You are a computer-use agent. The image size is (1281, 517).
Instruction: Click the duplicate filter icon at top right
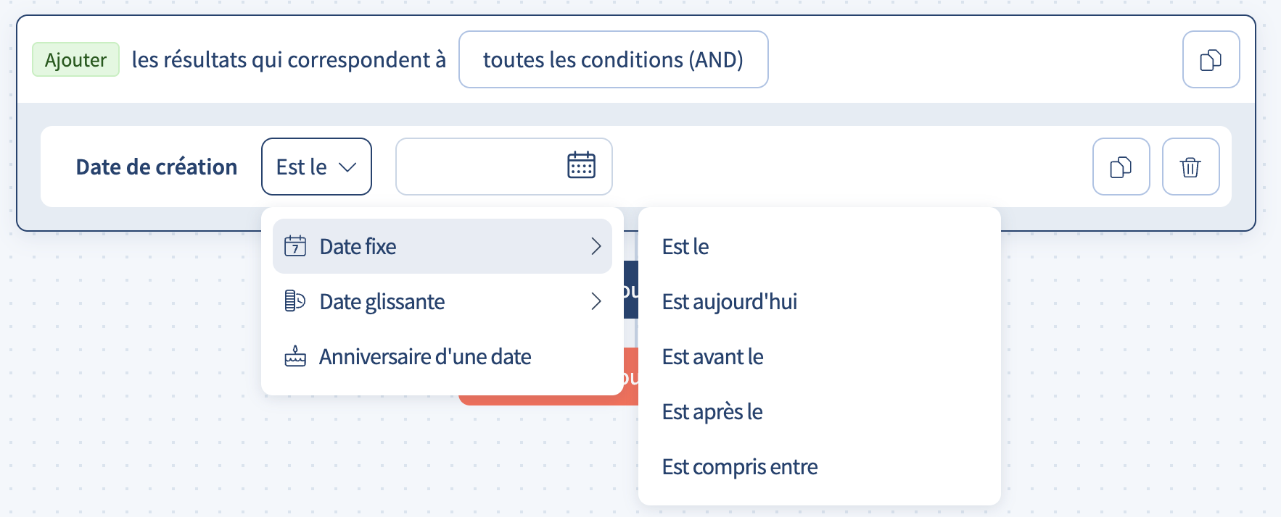click(1211, 59)
